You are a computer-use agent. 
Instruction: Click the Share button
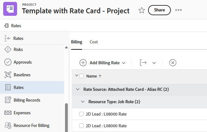click(159, 10)
